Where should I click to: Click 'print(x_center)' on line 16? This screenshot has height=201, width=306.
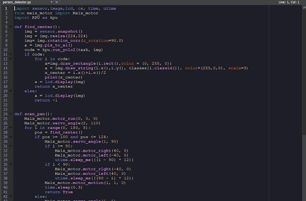tap(64, 77)
